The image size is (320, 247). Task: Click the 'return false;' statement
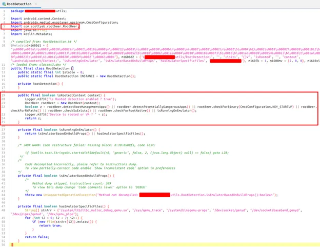click(x=37, y=237)
